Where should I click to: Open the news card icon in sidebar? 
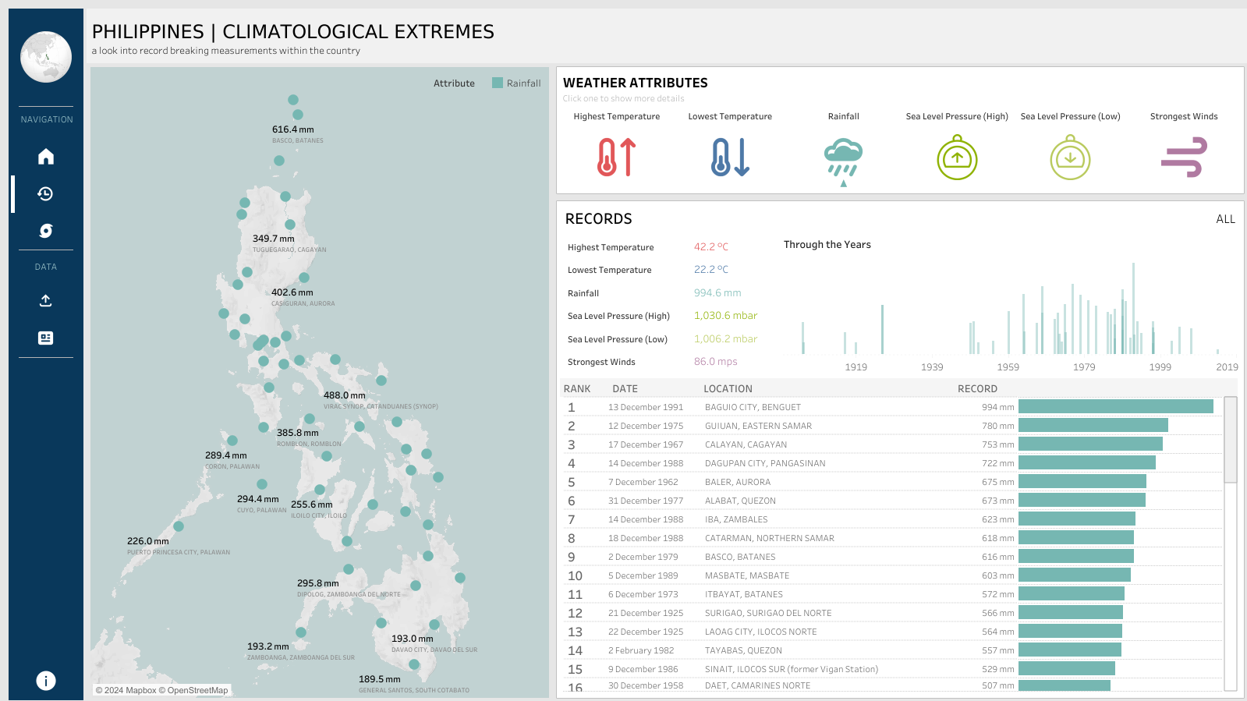coord(46,338)
